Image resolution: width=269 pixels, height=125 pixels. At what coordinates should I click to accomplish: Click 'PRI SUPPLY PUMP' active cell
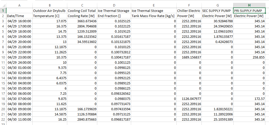pyautogui.click(x=249, y=11)
